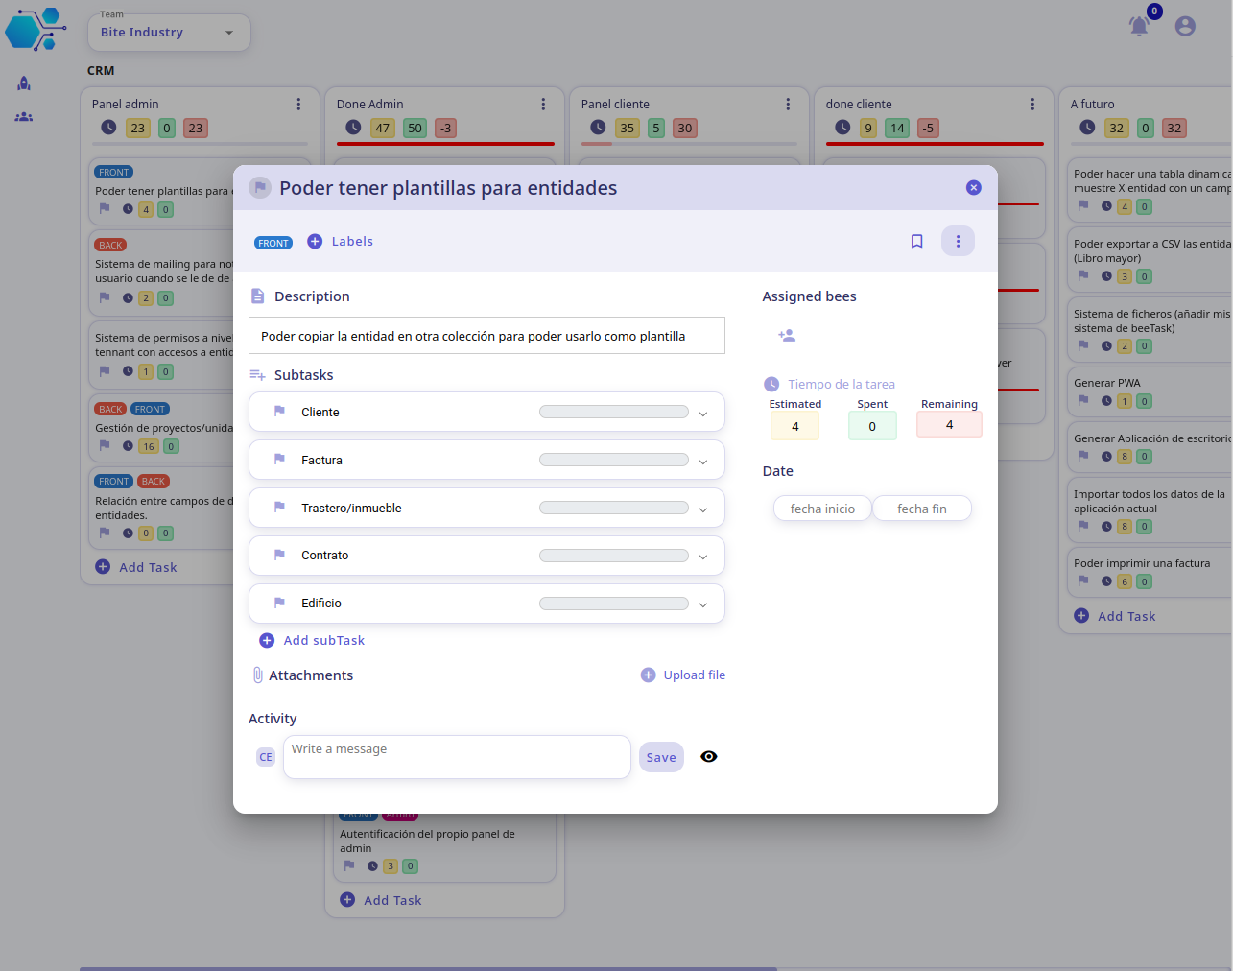Click the Labels link
The height and width of the screenshot is (971, 1233).
[x=352, y=241]
